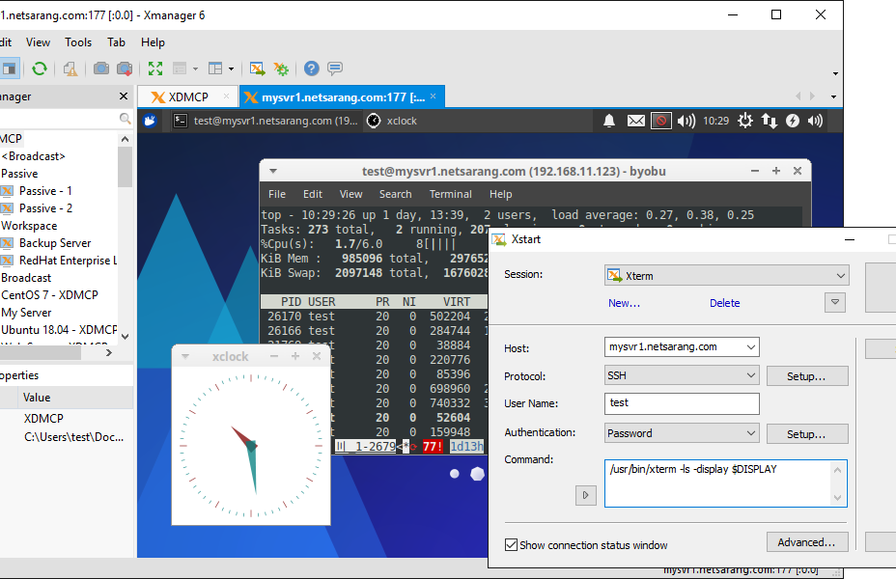Close the XDMCP tab
The image size is (896, 579).
[227, 96]
